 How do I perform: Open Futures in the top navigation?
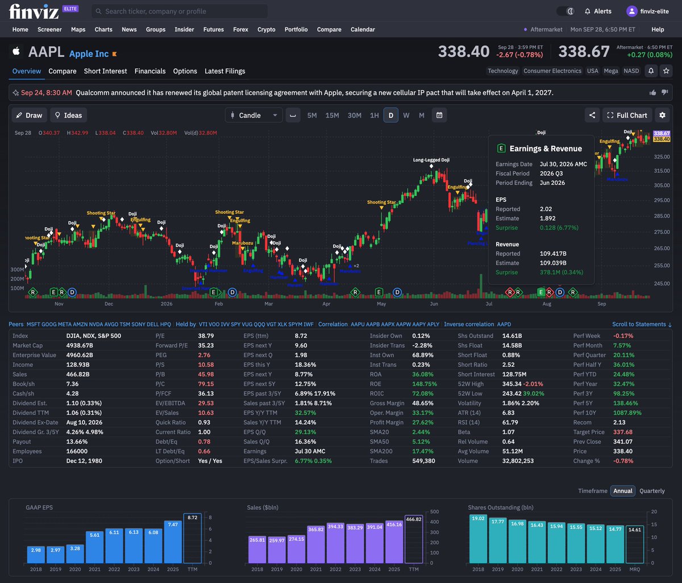[x=213, y=30]
